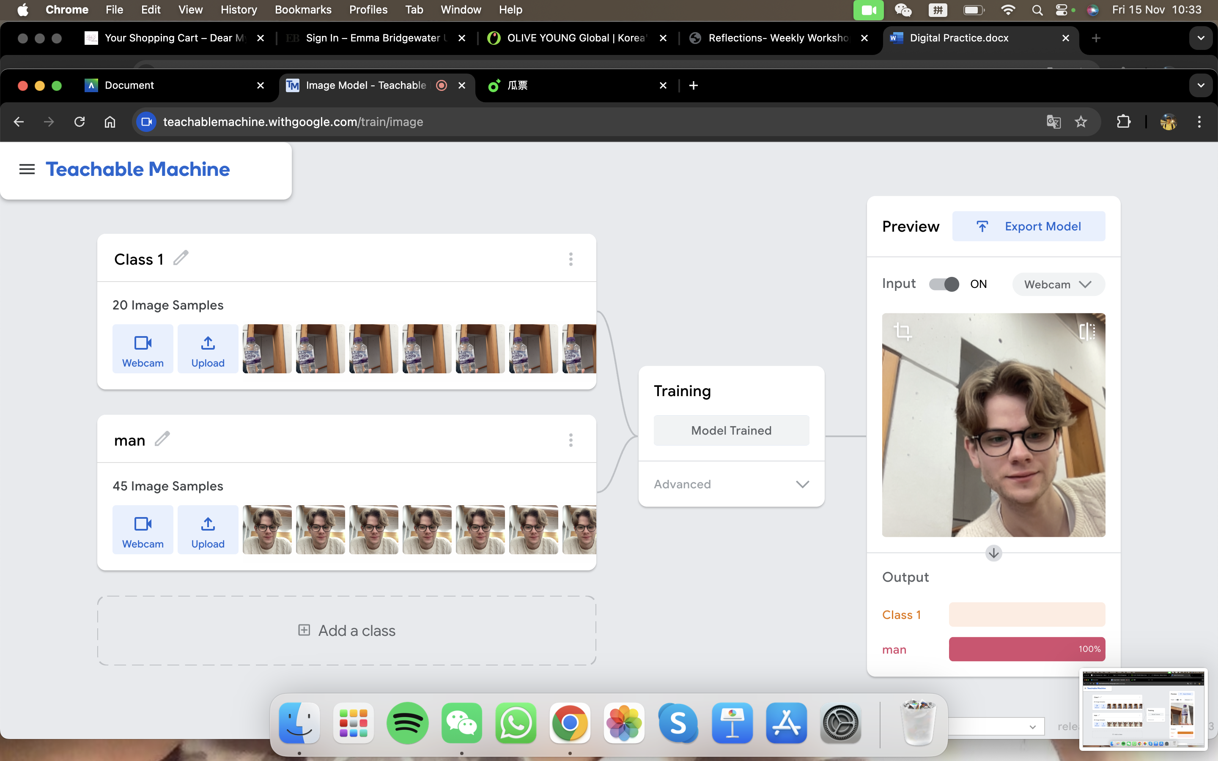Click Add a class
1218x761 pixels.
(x=346, y=631)
